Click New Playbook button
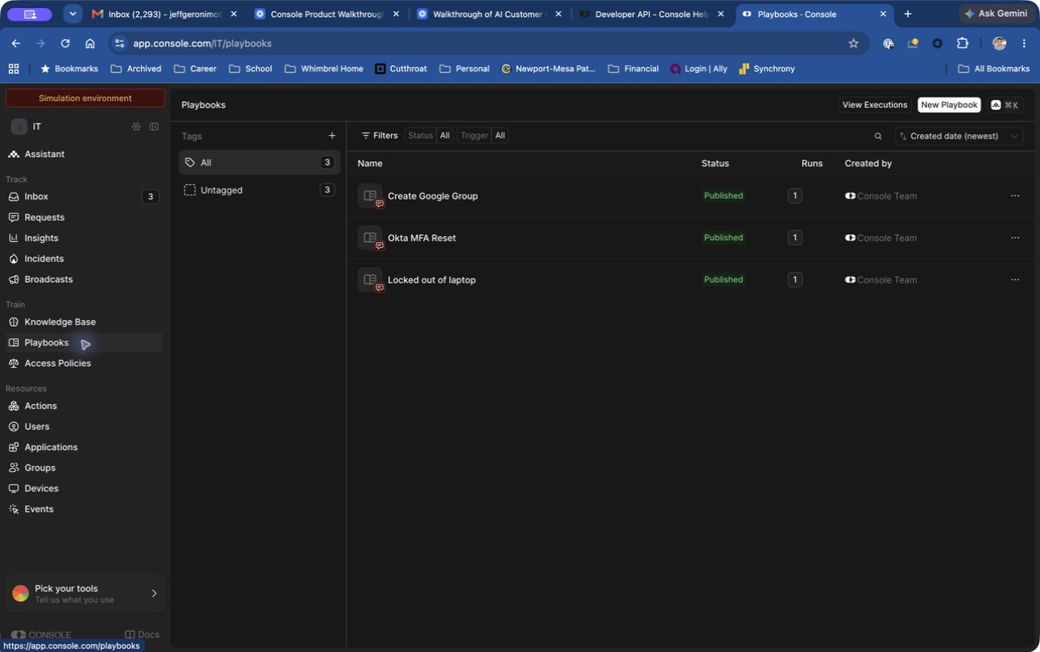 point(949,105)
